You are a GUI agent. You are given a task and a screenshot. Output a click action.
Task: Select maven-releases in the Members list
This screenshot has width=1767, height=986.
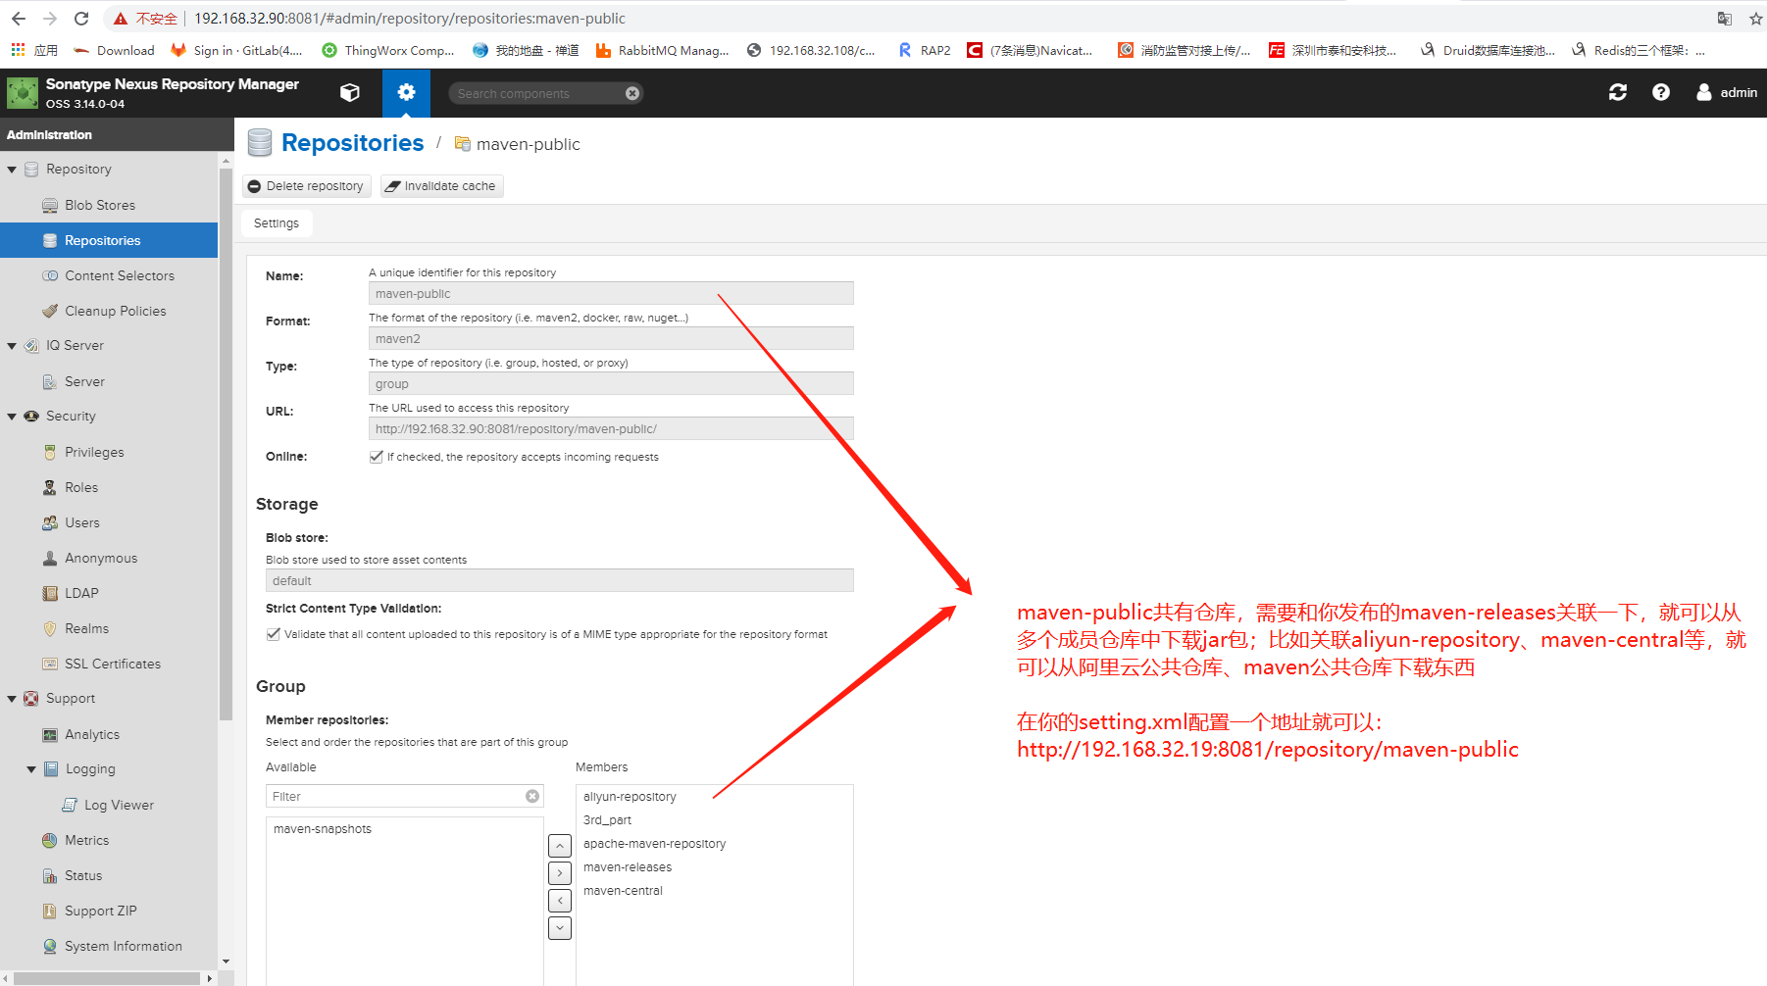[628, 867]
